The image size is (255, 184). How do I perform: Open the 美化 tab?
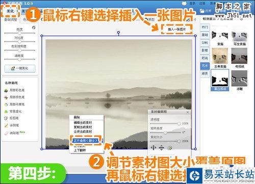[10, 11]
